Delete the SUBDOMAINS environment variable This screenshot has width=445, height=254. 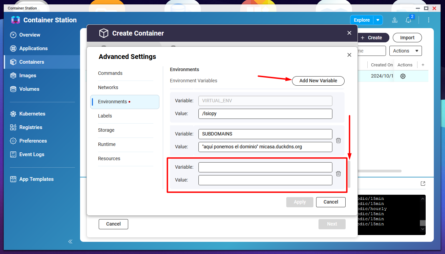pos(338,140)
